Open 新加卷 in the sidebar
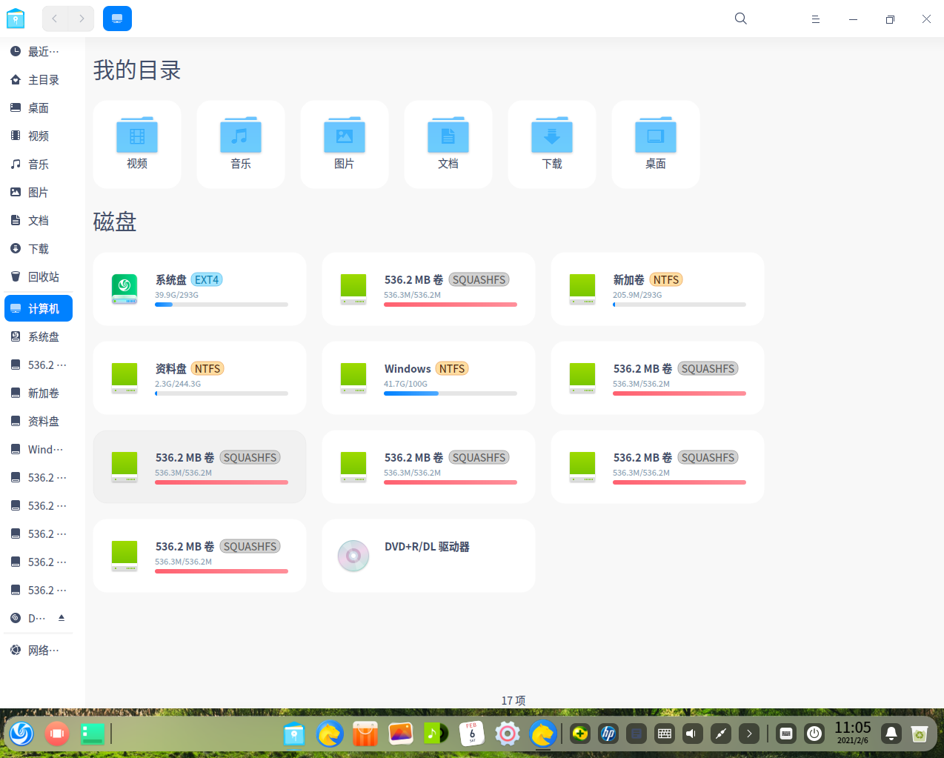This screenshot has width=944, height=758. coord(39,393)
